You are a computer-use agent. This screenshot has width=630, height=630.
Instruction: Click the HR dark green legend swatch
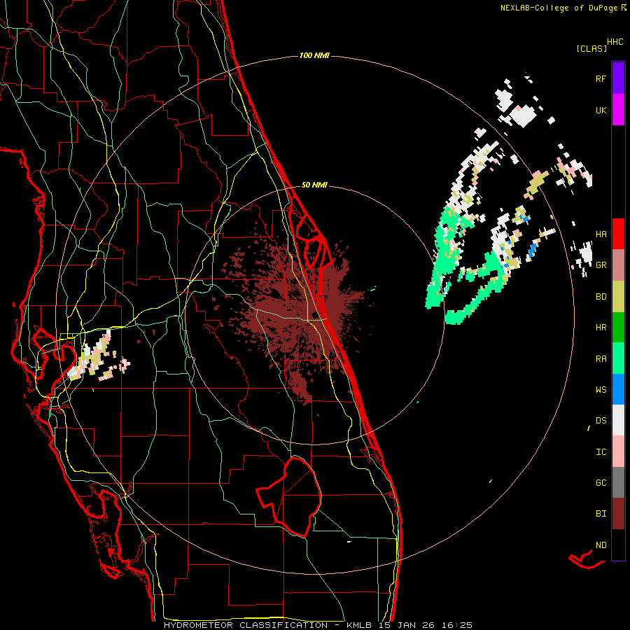point(618,327)
